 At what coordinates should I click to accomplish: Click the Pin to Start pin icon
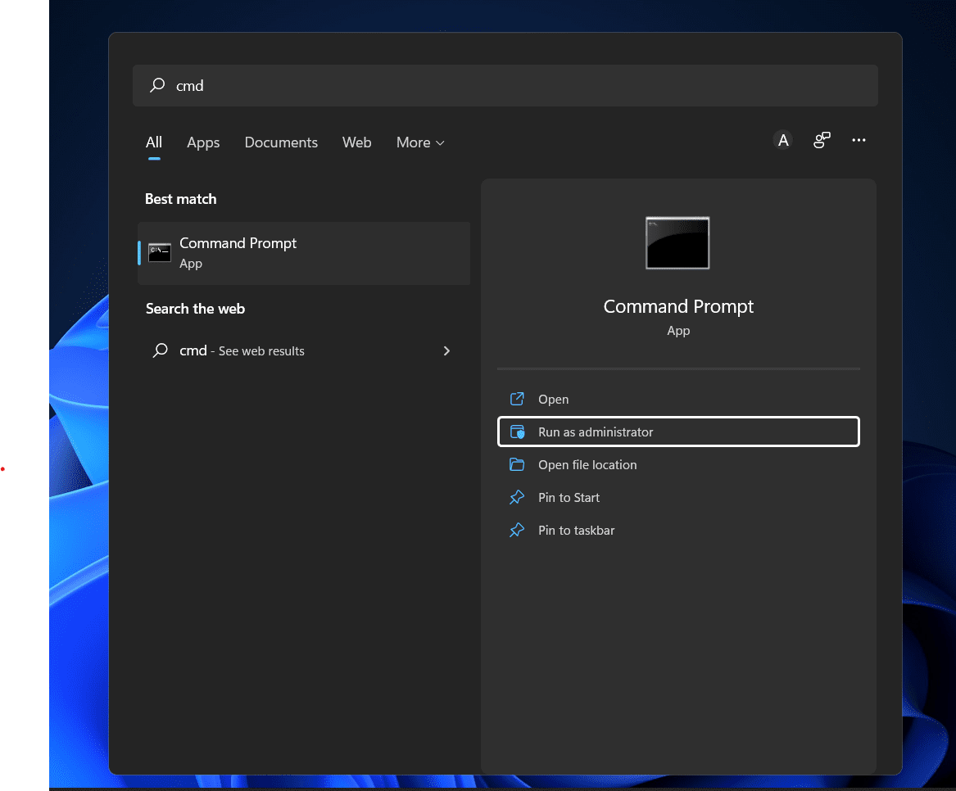pos(516,497)
